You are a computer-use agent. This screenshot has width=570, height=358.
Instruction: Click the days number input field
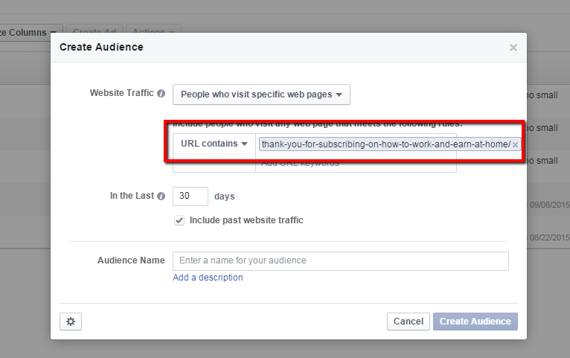190,196
